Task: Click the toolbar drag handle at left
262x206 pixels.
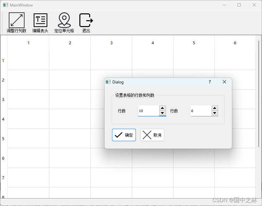Action: tap(2, 23)
